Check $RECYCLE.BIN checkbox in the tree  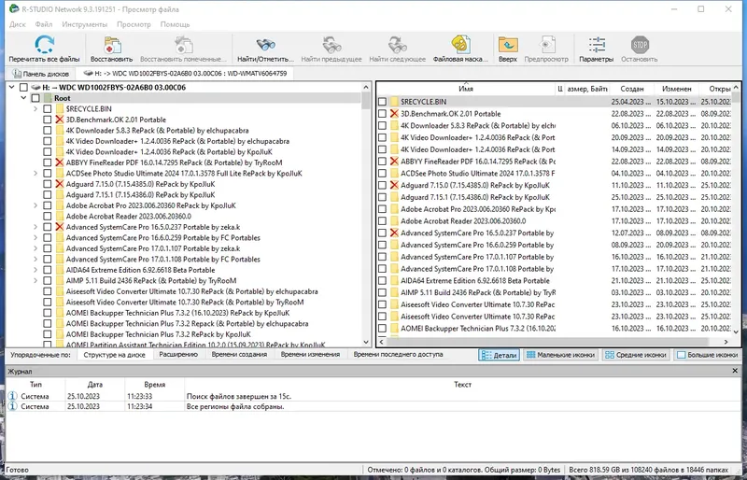(x=48, y=108)
